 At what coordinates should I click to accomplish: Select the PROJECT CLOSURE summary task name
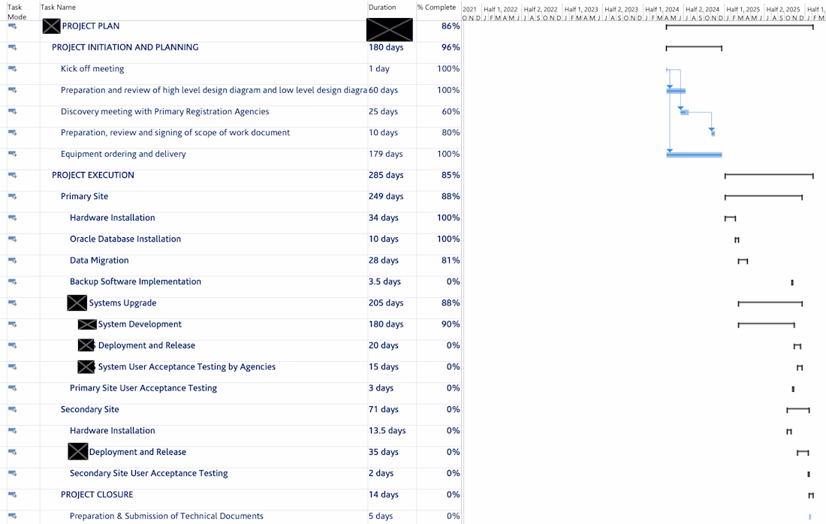(97, 495)
